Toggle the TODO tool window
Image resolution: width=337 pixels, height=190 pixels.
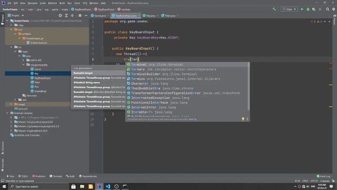coord(23,176)
